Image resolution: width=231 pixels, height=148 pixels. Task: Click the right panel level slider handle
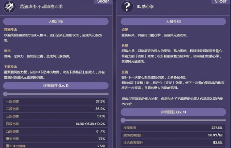pyautogui.click(x=123, y=120)
